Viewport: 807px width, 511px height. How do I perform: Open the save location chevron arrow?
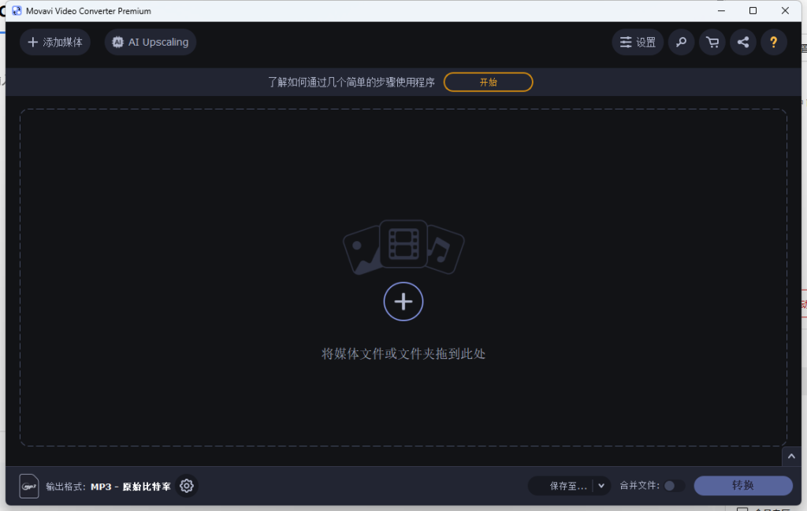coord(601,486)
